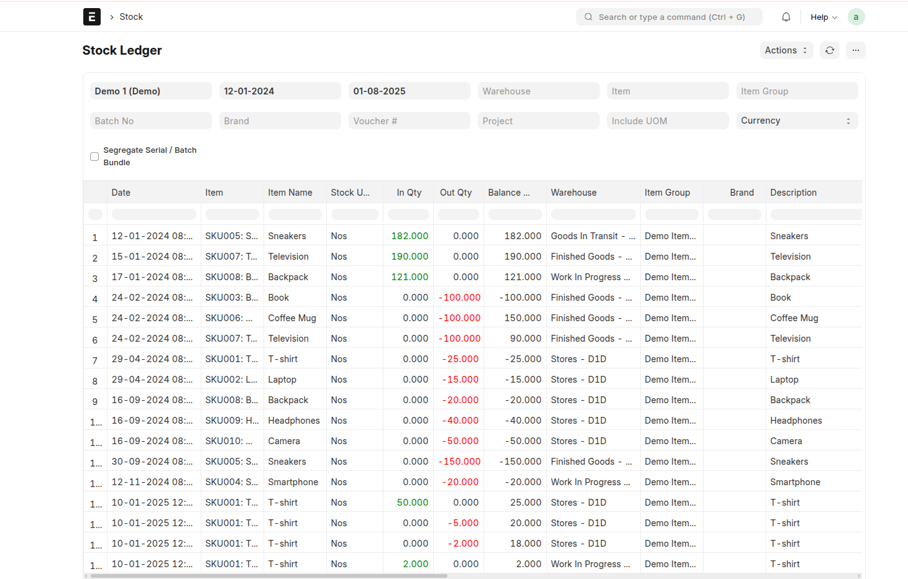Click the refresh report icon
Viewport: 908px width, 579px height.
point(830,50)
